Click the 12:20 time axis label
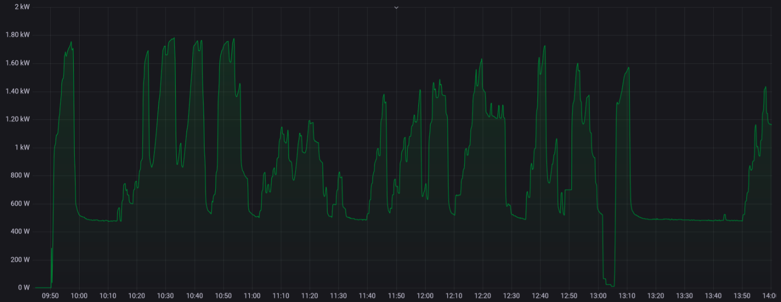 click(482, 296)
